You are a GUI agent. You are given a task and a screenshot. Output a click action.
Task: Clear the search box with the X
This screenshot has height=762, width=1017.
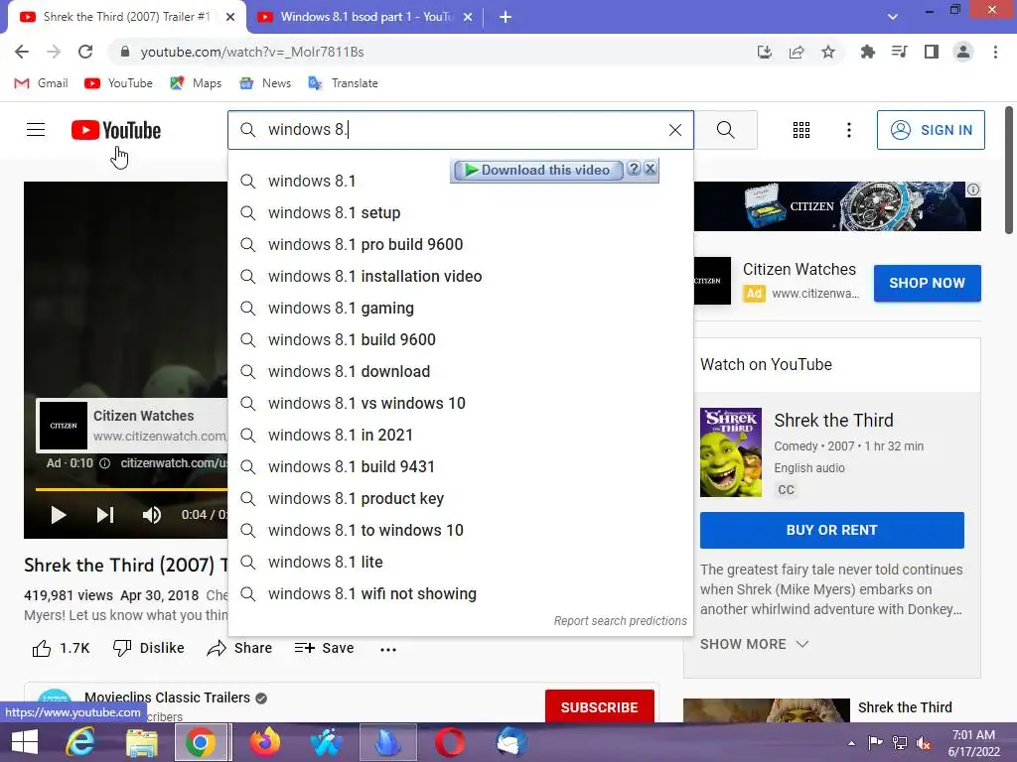pyautogui.click(x=675, y=130)
